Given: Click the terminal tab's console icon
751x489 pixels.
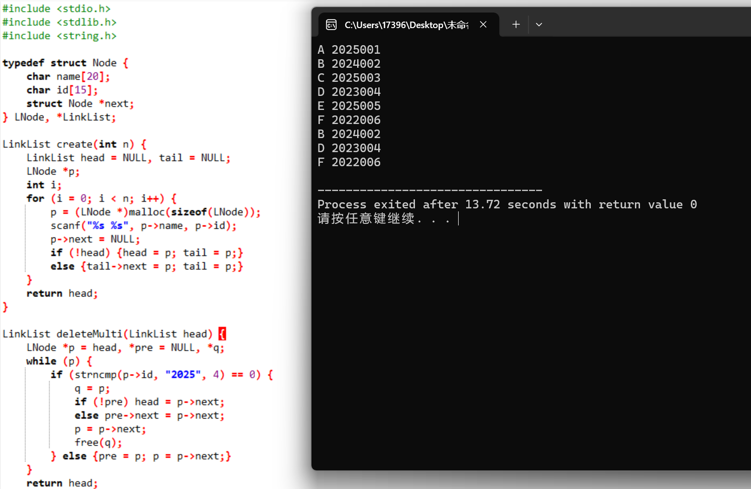Looking at the screenshot, I should point(332,25).
